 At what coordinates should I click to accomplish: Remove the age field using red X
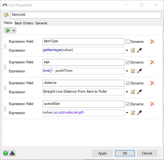(x=152, y=62)
